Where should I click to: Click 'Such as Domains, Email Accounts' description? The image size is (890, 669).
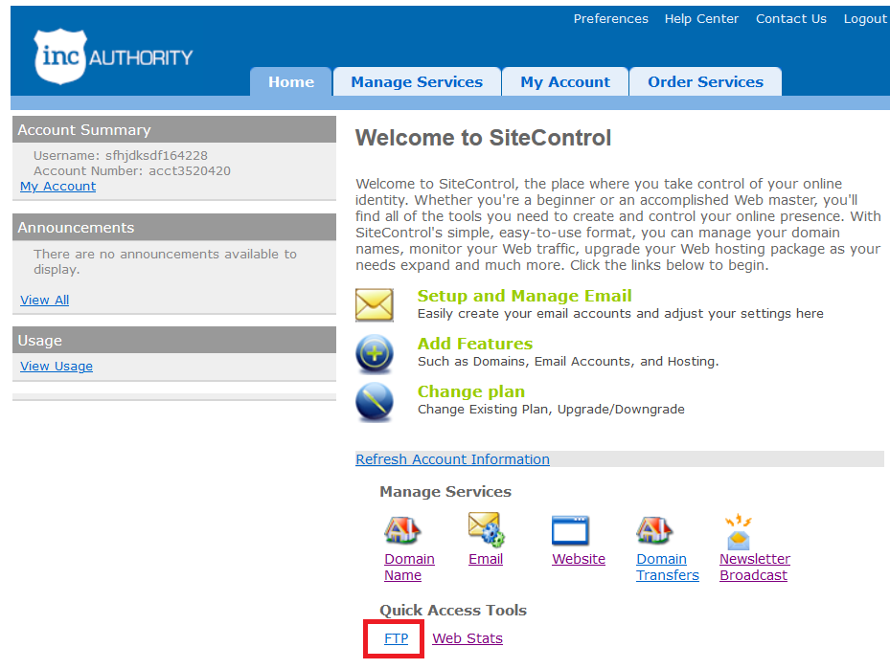(568, 361)
